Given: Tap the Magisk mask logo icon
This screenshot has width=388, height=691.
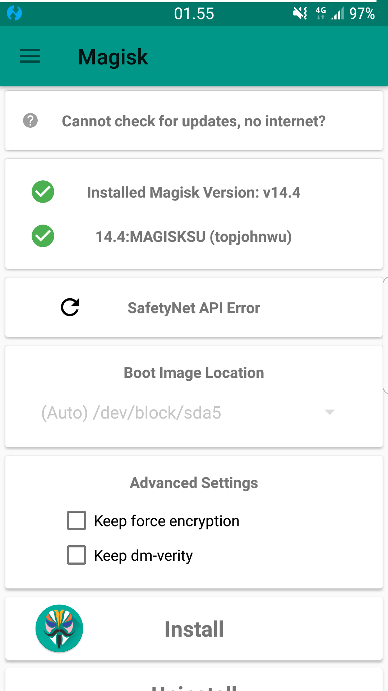Looking at the screenshot, I should click(59, 628).
